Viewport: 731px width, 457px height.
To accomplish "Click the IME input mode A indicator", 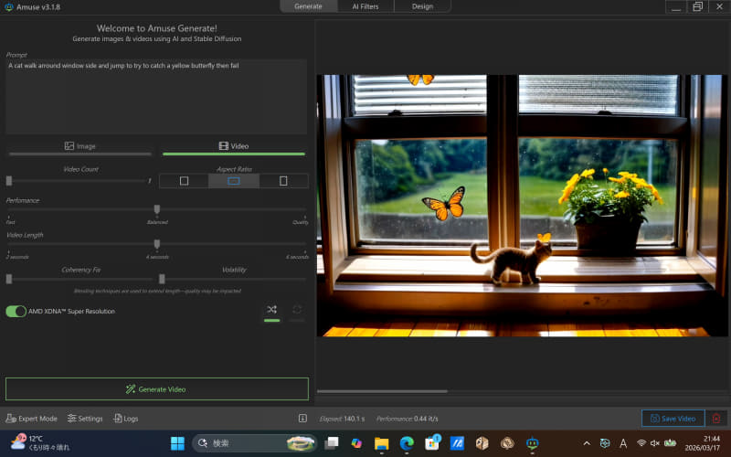I will [623, 443].
